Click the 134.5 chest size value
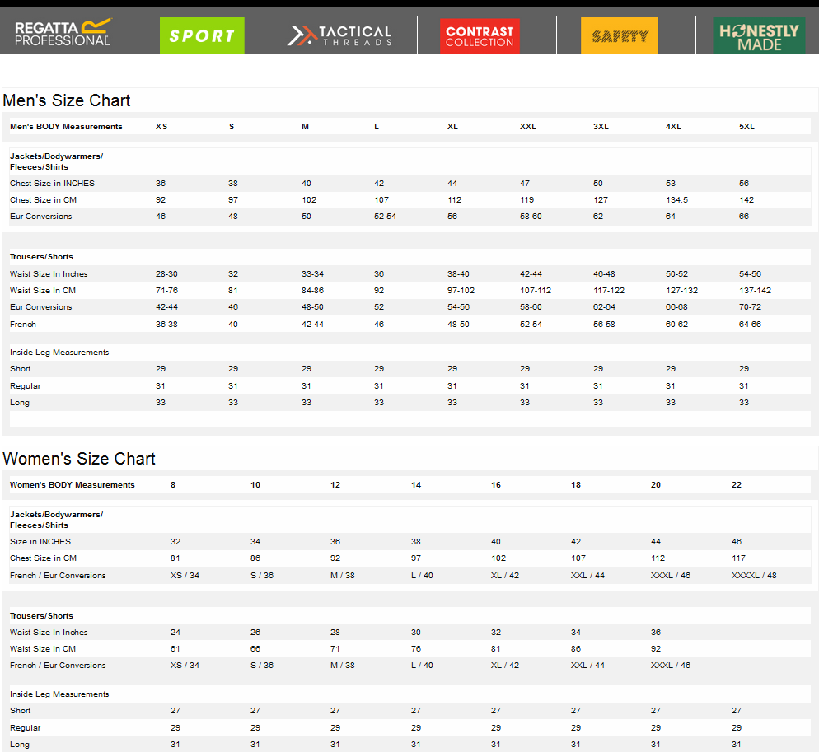Image resolution: width=819 pixels, height=752 pixels. (677, 200)
